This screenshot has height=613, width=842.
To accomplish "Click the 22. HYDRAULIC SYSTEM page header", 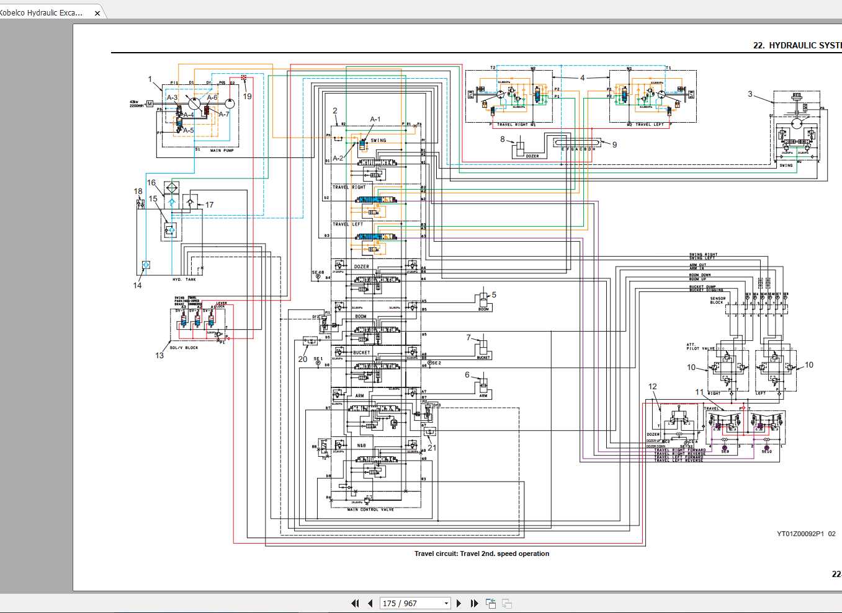I will click(797, 45).
